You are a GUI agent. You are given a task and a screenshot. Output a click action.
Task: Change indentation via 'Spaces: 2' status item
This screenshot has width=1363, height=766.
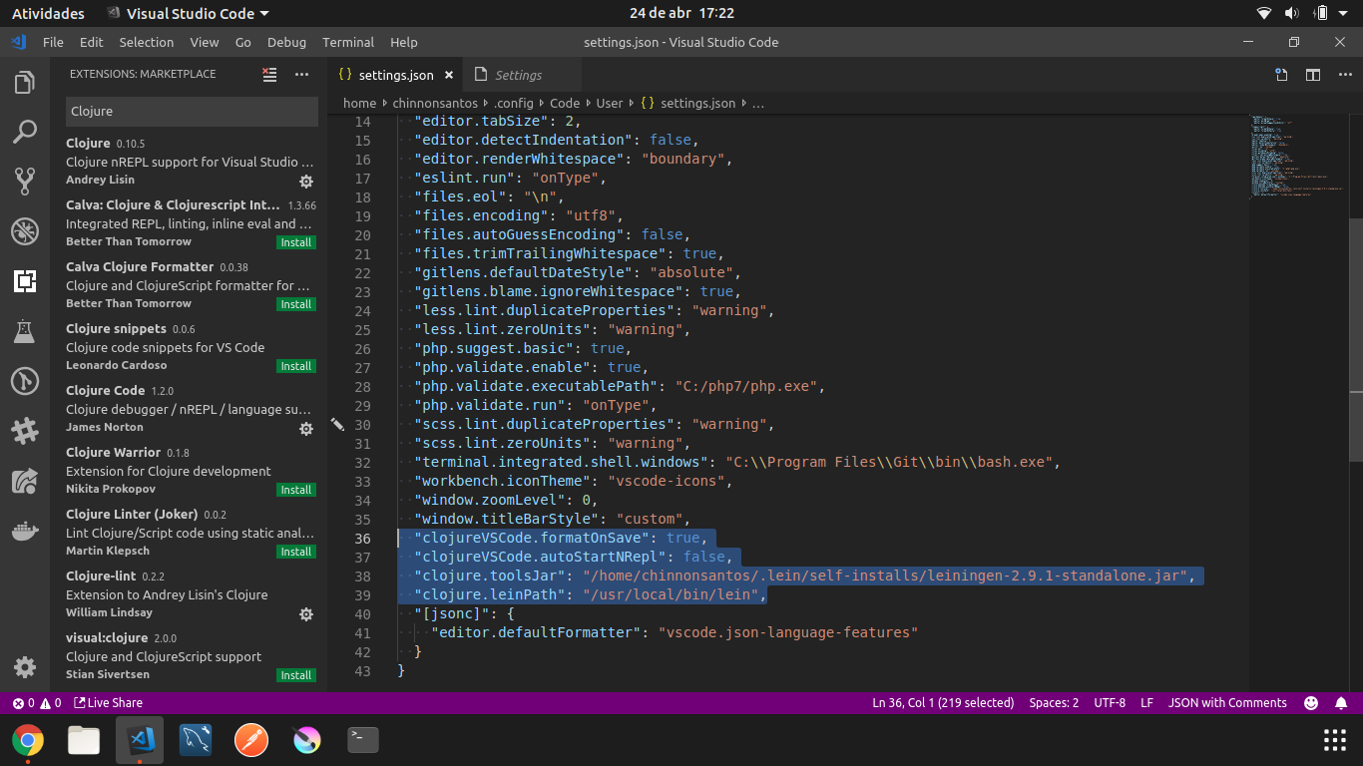pyautogui.click(x=1054, y=702)
